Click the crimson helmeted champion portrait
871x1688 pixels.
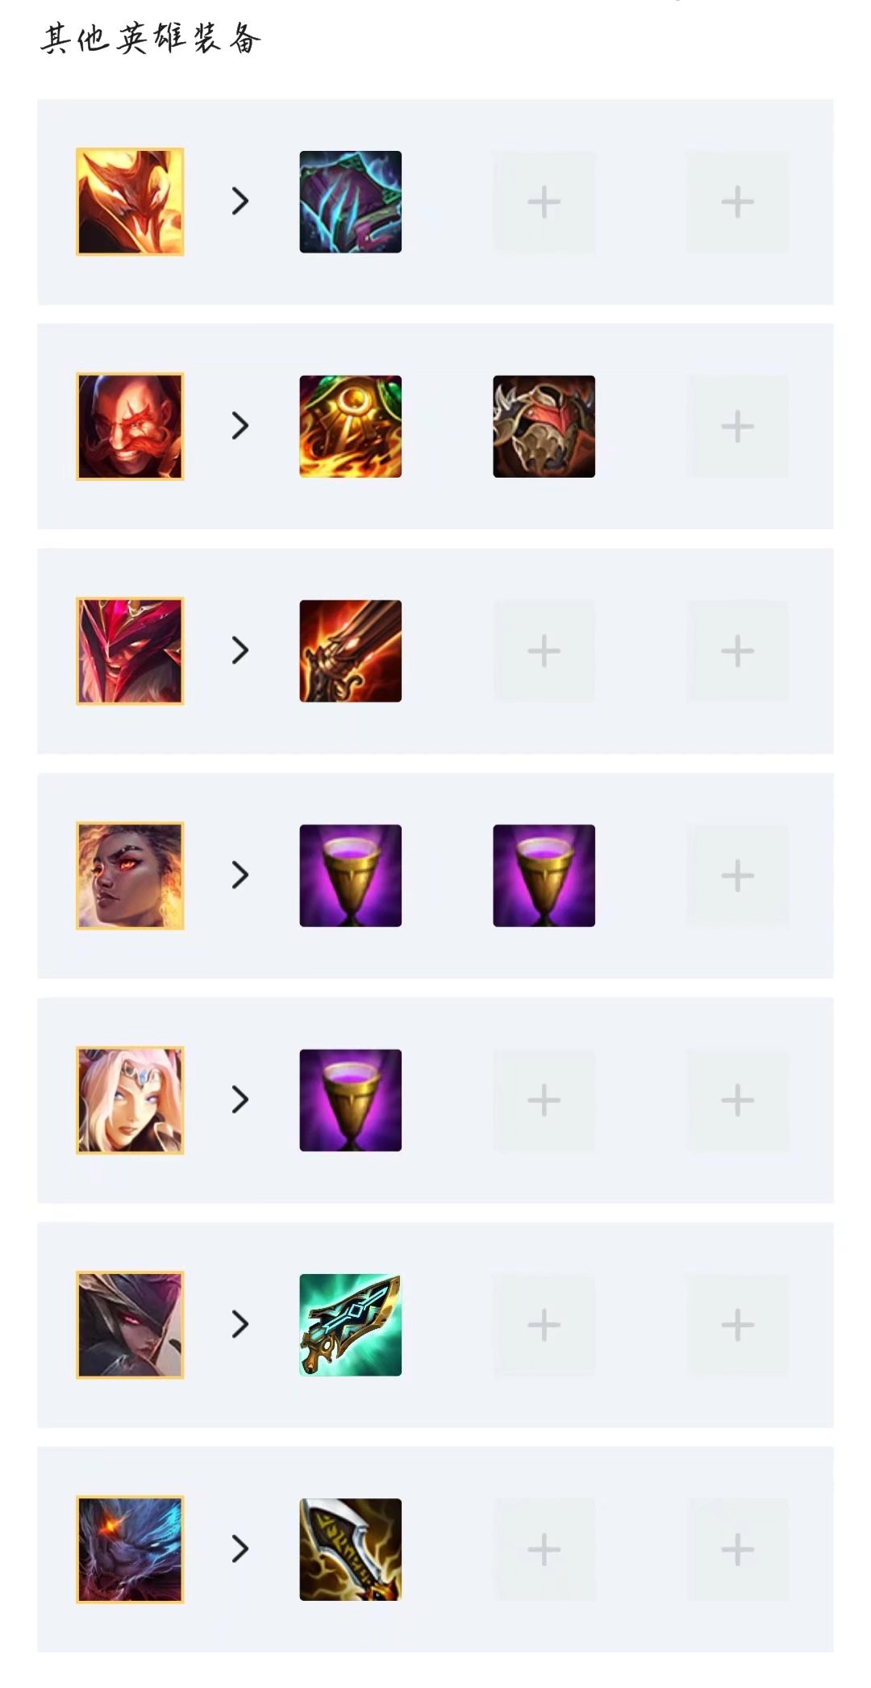click(x=130, y=651)
